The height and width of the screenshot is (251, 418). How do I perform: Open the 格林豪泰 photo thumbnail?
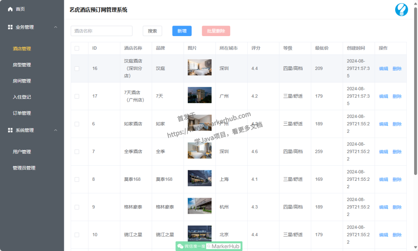click(199, 206)
